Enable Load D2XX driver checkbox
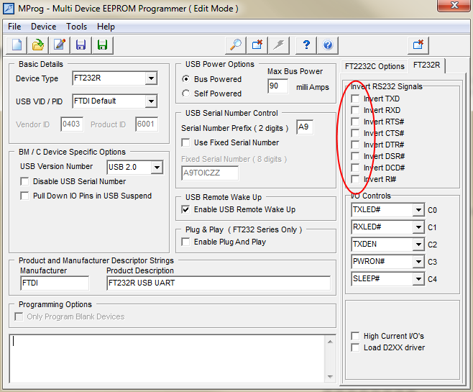 tap(355, 347)
